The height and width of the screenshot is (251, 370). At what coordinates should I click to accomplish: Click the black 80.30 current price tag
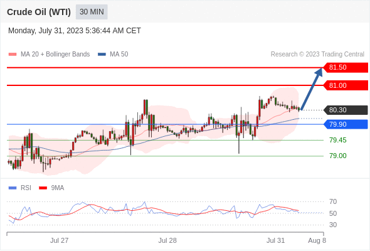pyautogui.click(x=345, y=110)
